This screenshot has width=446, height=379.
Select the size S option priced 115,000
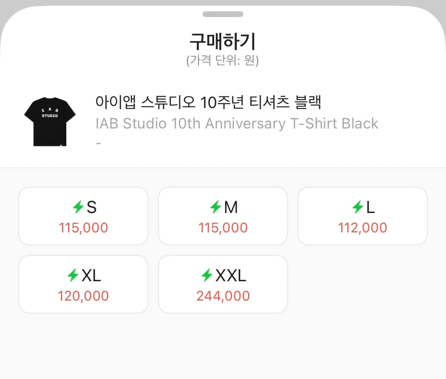coord(83,216)
